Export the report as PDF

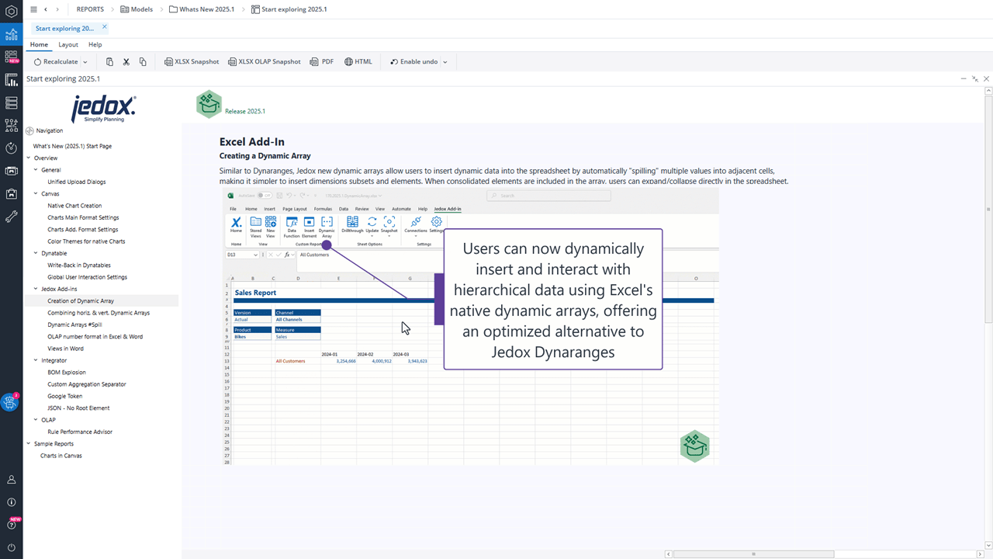click(x=322, y=61)
